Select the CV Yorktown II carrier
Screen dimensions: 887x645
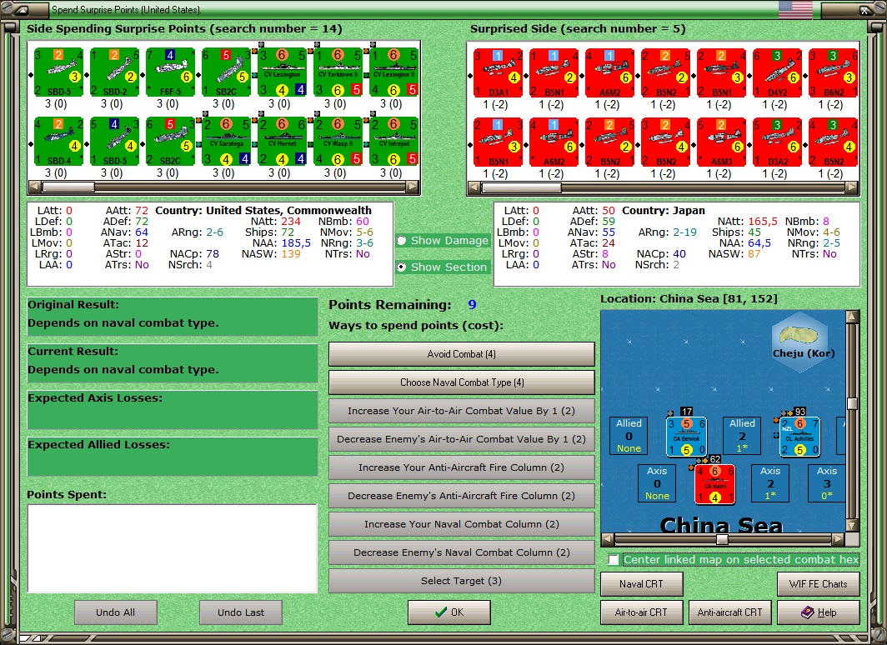(338, 72)
